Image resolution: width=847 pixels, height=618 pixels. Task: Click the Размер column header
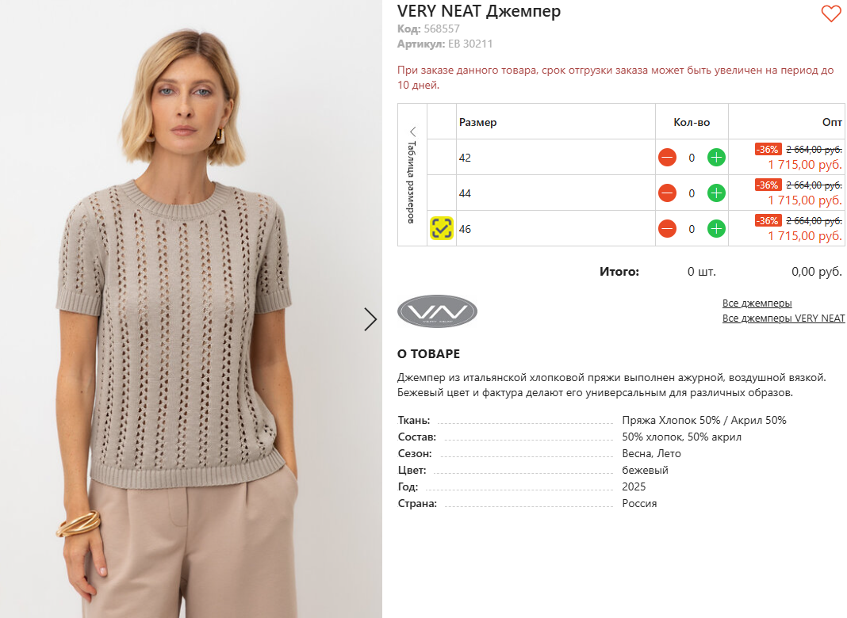pyautogui.click(x=477, y=123)
